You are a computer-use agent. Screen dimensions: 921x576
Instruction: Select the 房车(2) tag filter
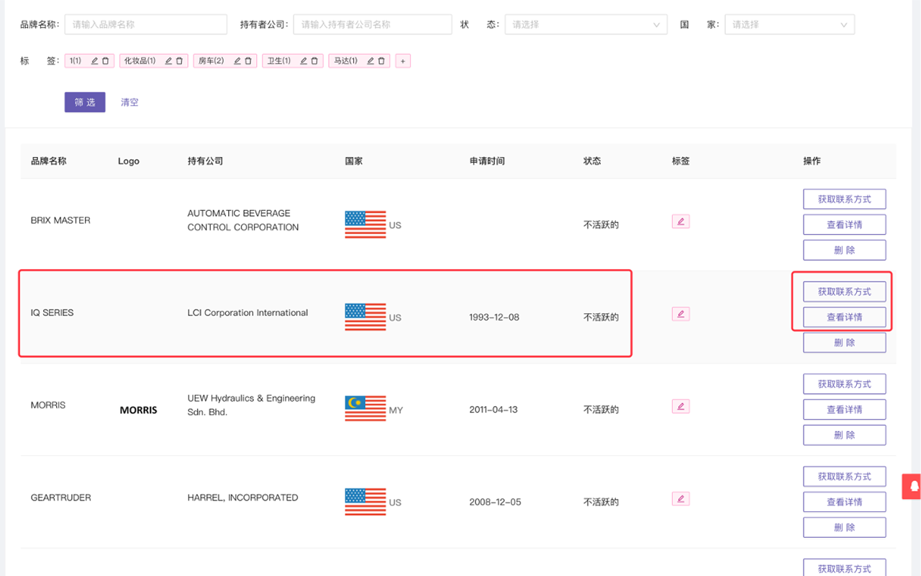click(211, 61)
